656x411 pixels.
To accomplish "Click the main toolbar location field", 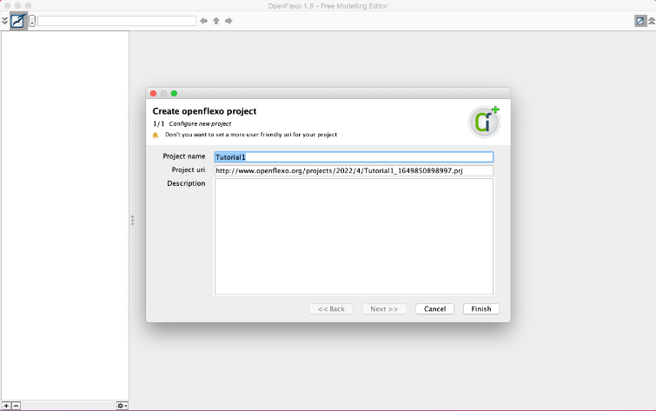I will [x=116, y=21].
